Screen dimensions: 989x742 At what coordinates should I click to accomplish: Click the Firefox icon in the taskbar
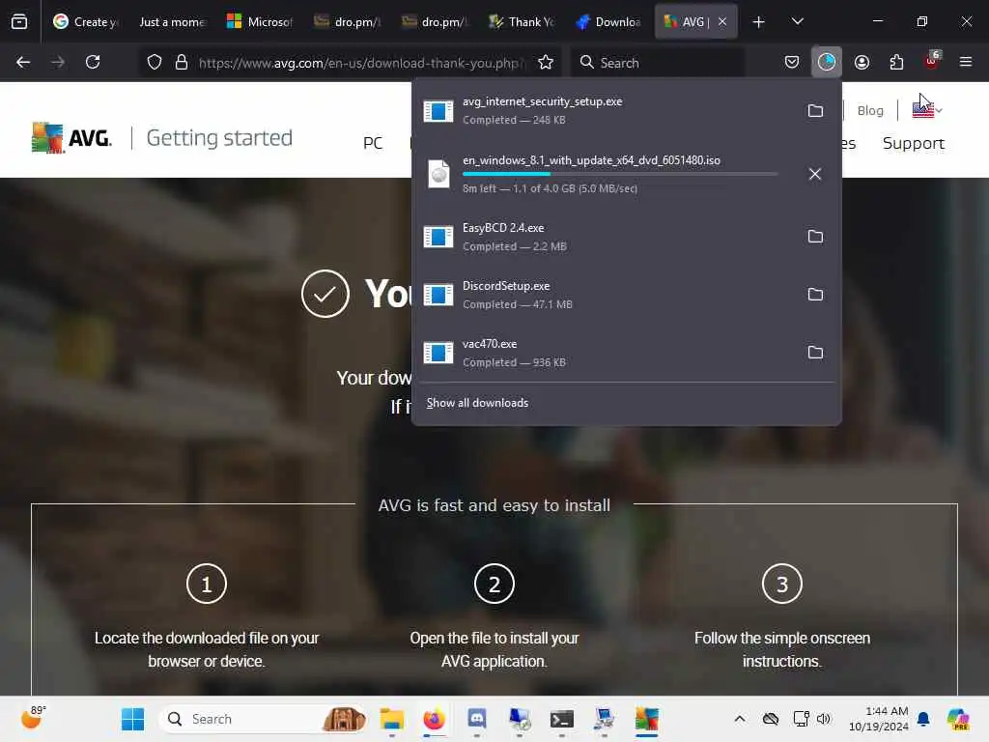[434, 719]
